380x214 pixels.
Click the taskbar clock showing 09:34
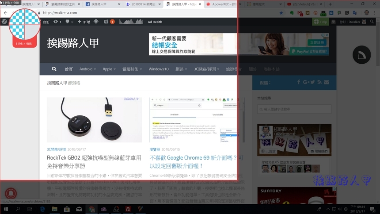point(357,209)
